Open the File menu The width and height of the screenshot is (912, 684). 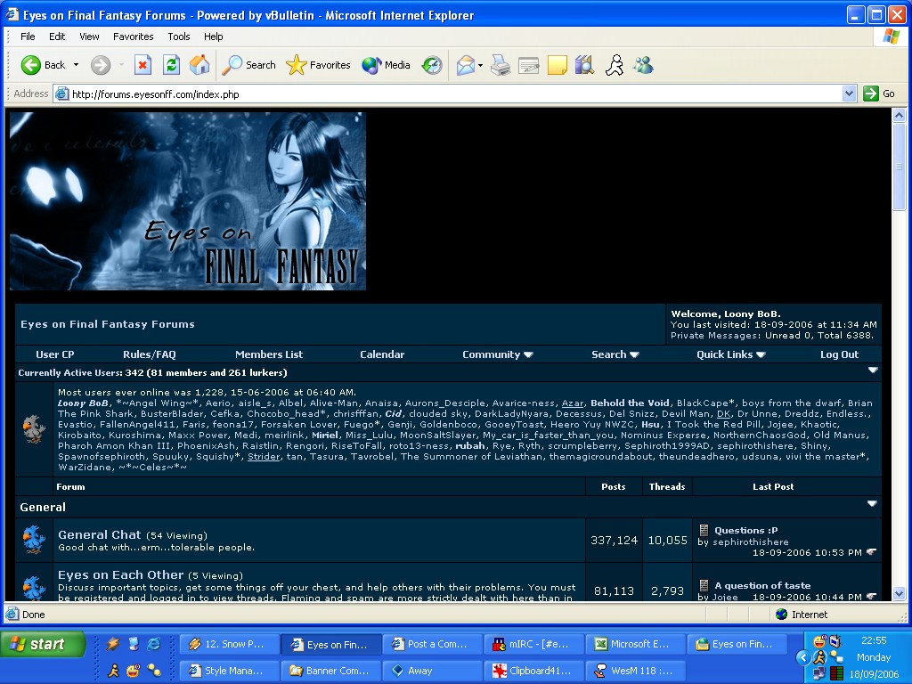tap(28, 37)
